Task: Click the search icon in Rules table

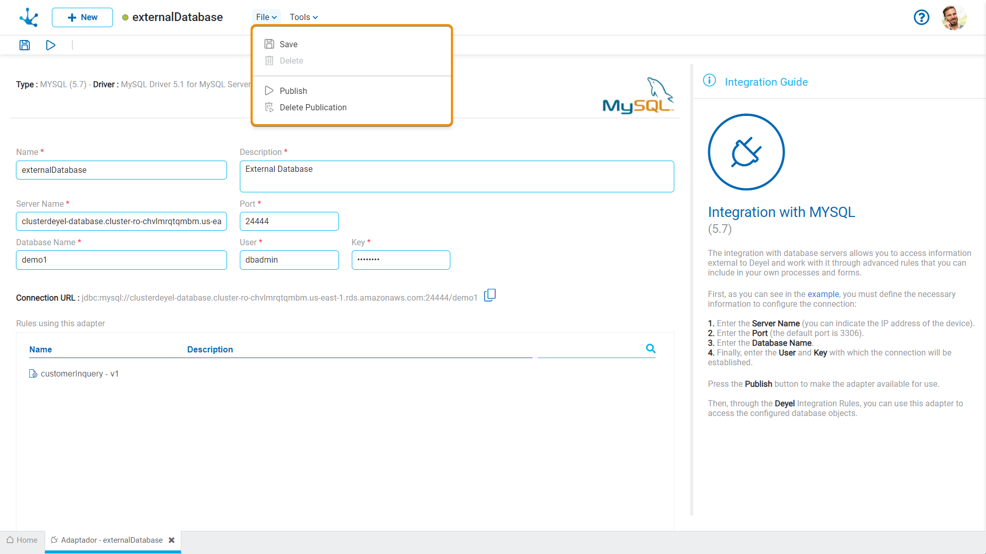Action: tap(650, 348)
